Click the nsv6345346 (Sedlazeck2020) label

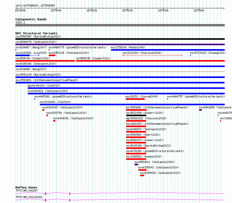pyautogui.click(x=36, y=64)
